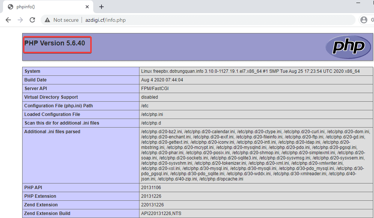Click the PHP Version 5.6.40 heading

pos(55,43)
